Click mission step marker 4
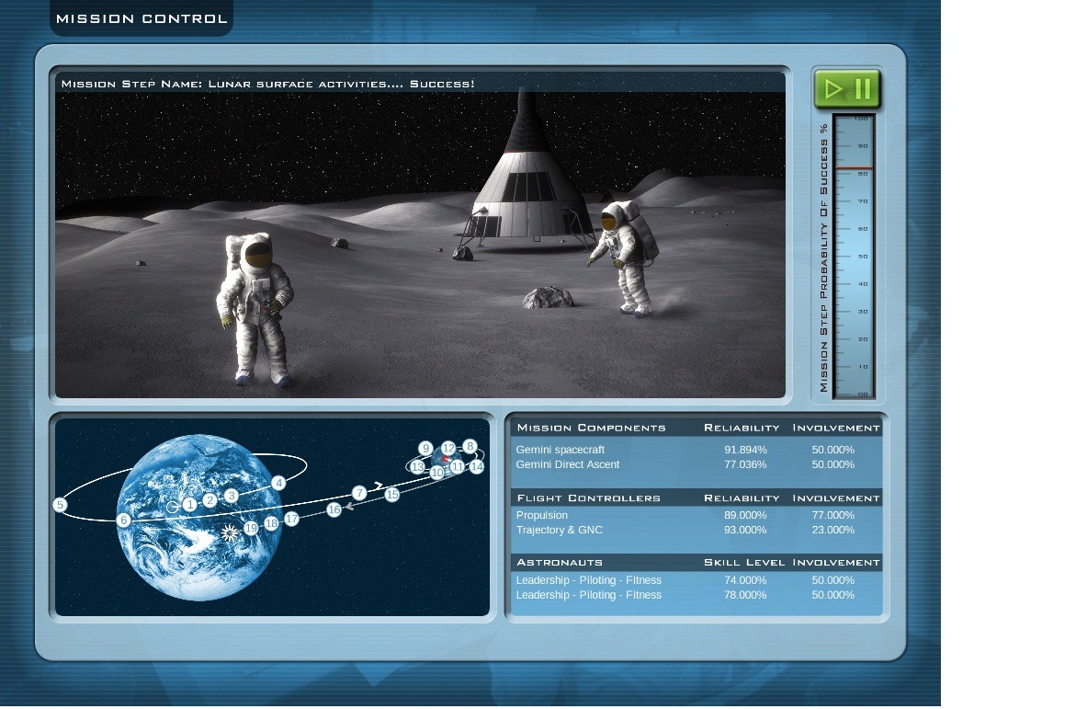Screen dimensions: 1076x709 pyautogui.click(x=278, y=483)
